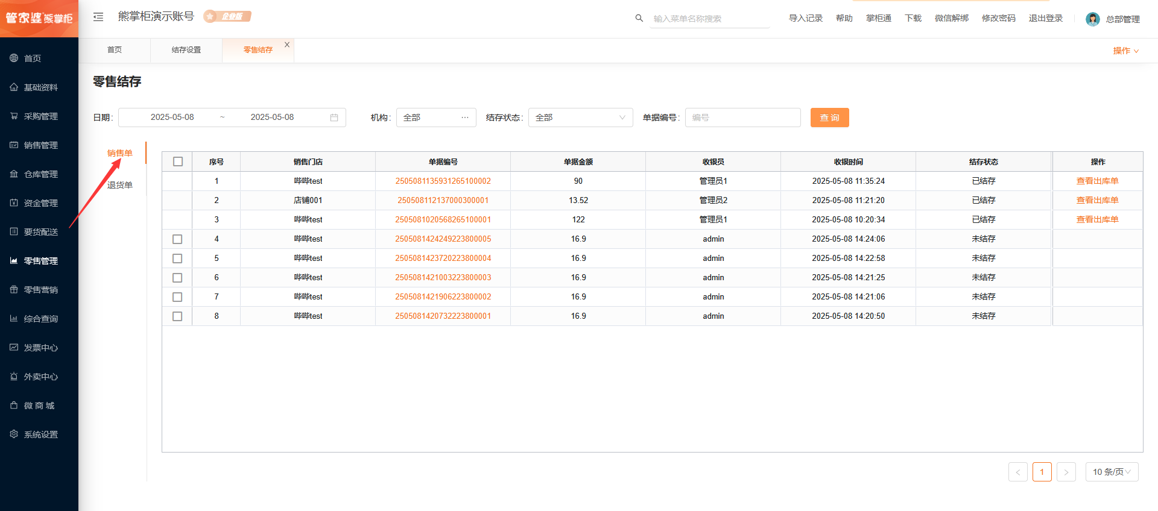The width and height of the screenshot is (1158, 511).
Task: Click 查看出库单 for row 2
Action: click(x=1097, y=200)
